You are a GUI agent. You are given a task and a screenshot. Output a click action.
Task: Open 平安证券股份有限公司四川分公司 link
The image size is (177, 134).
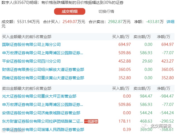click(31, 61)
